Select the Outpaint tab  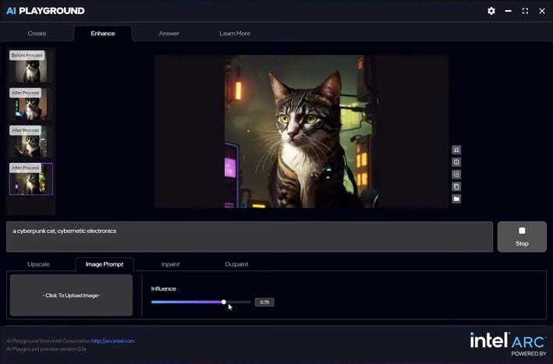pyautogui.click(x=237, y=264)
